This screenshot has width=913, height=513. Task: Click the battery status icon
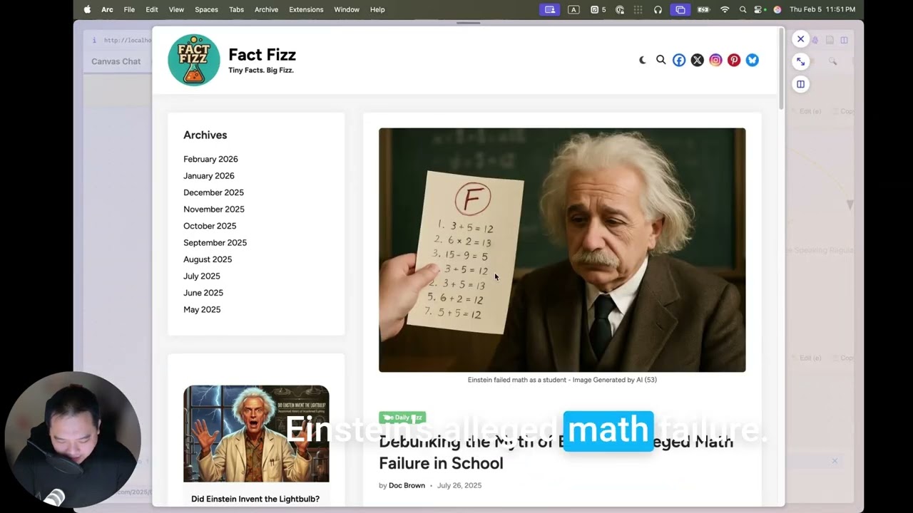(704, 9)
